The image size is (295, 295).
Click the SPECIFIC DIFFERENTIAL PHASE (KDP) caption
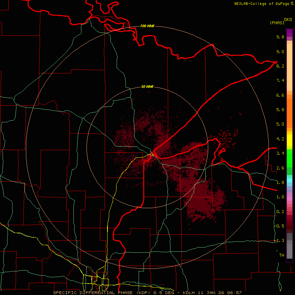click(x=102, y=293)
